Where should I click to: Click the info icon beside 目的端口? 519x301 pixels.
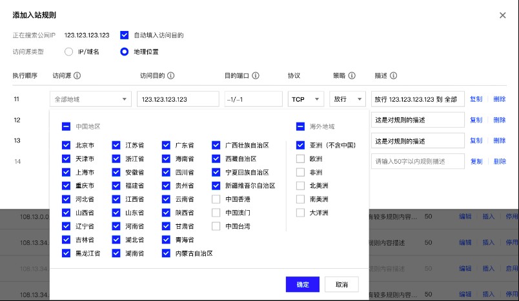[x=256, y=75]
